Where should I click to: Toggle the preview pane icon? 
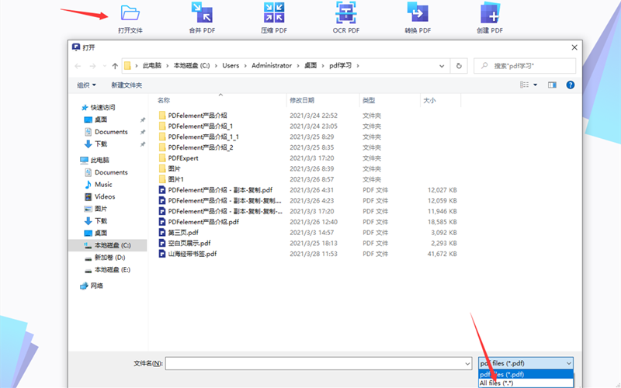(x=553, y=85)
